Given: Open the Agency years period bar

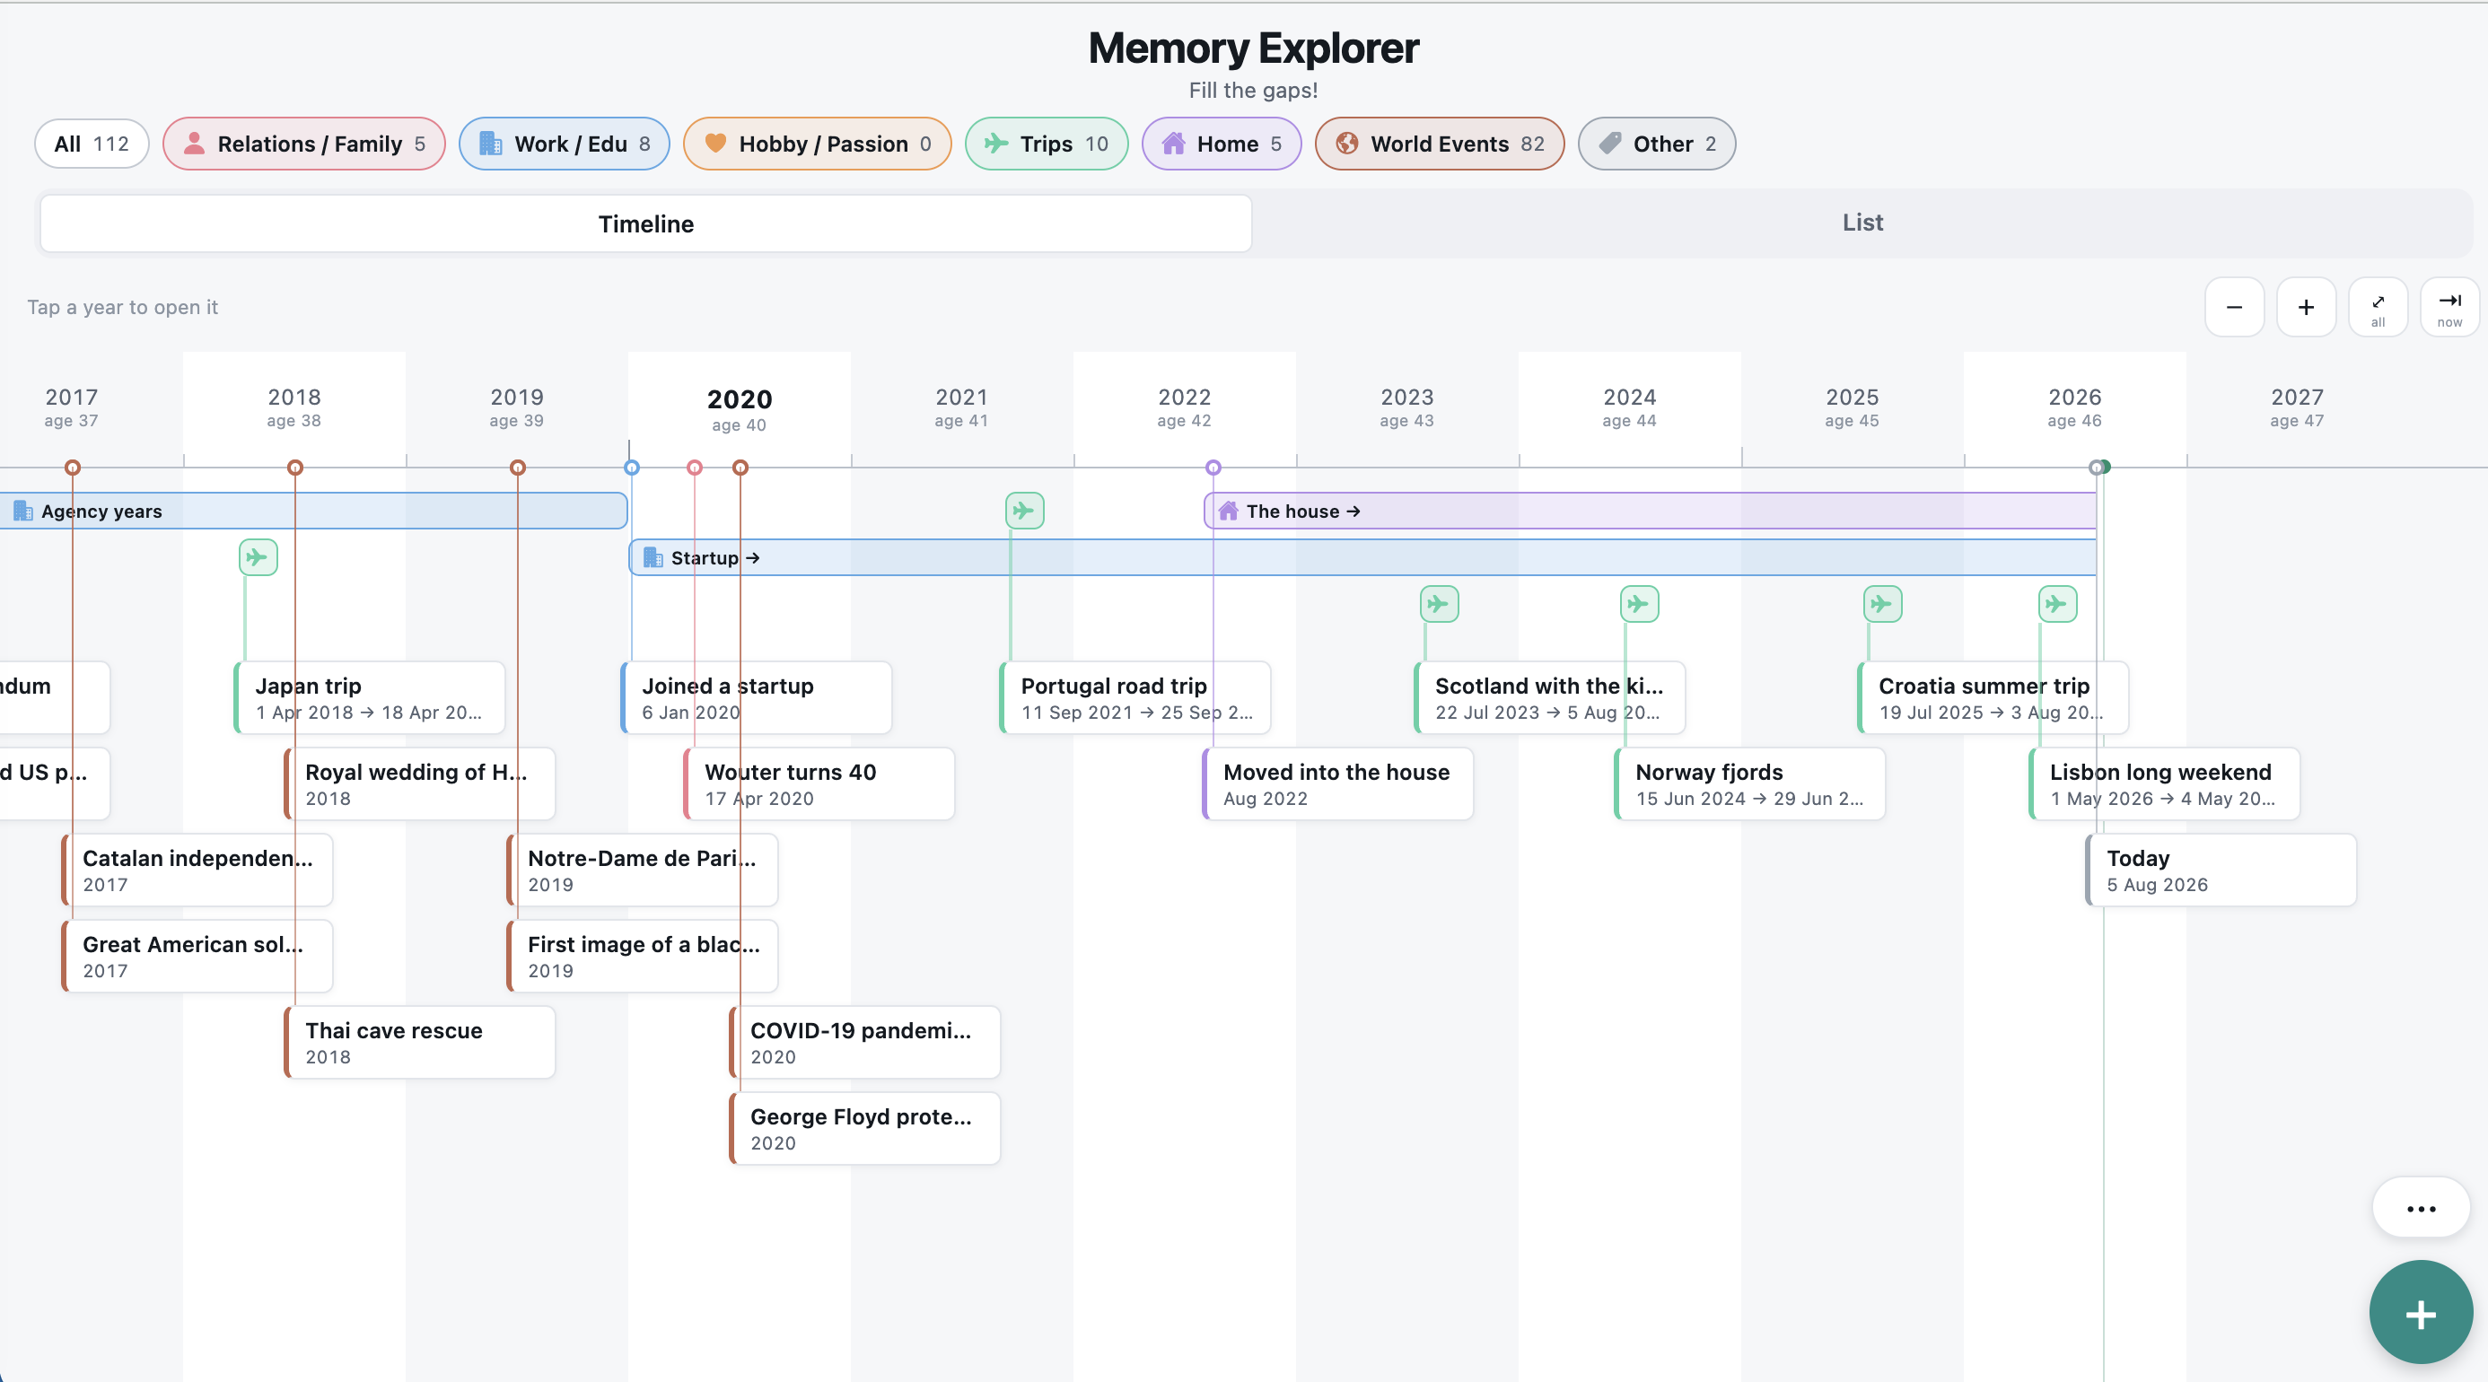Looking at the screenshot, I should 313,511.
